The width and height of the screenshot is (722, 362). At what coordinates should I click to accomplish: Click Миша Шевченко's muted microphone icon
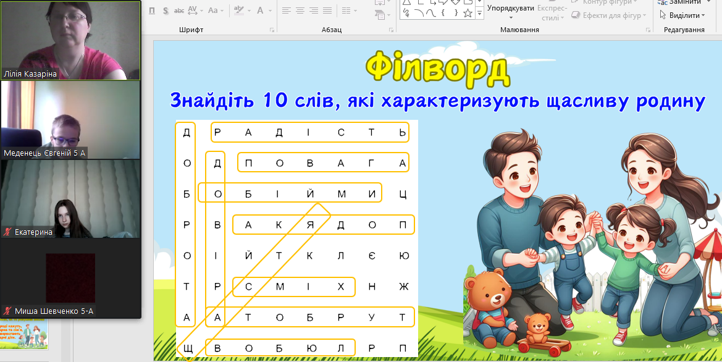pyautogui.click(x=7, y=311)
